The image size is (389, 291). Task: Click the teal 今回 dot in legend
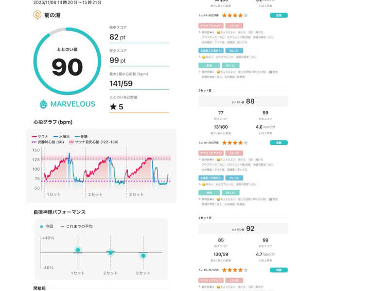[x=42, y=226]
